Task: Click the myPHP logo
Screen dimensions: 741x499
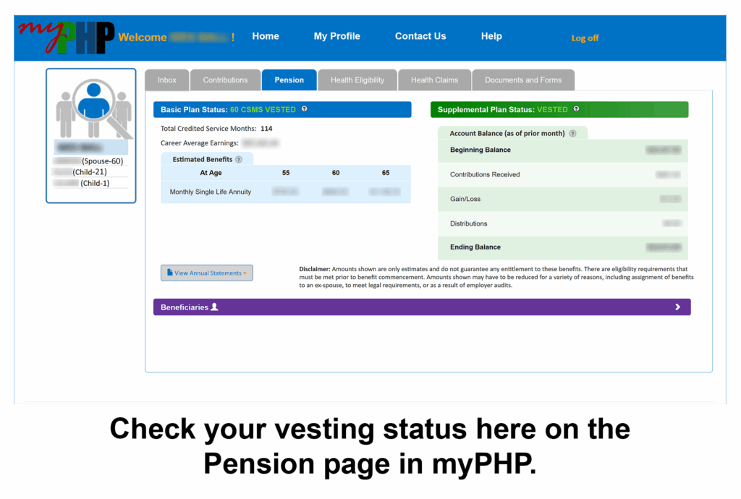Action: [67, 37]
